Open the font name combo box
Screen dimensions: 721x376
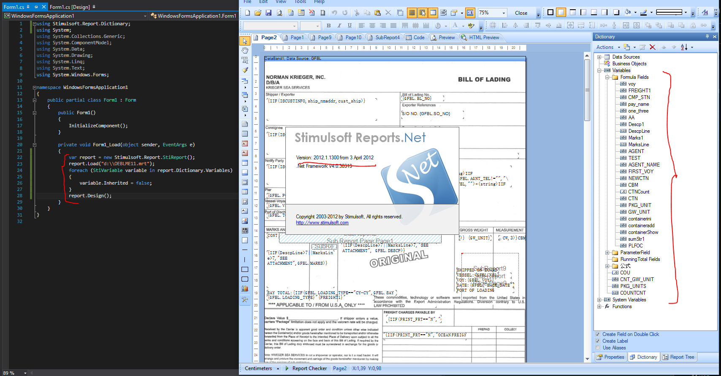271,26
